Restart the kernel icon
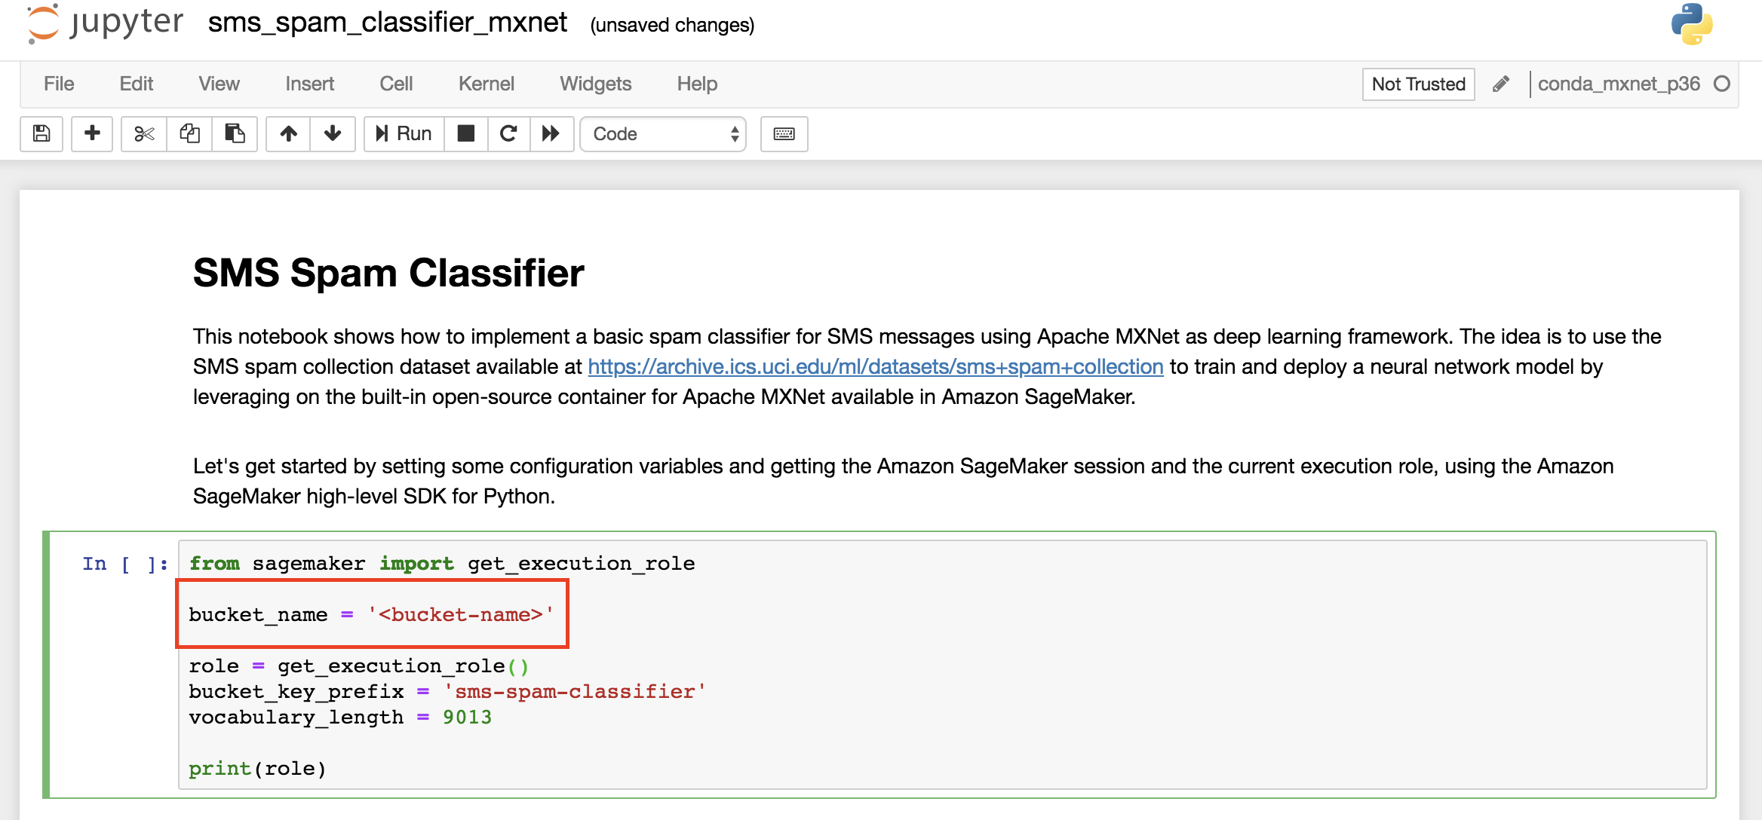Screen dimensions: 1762x820 [508, 133]
